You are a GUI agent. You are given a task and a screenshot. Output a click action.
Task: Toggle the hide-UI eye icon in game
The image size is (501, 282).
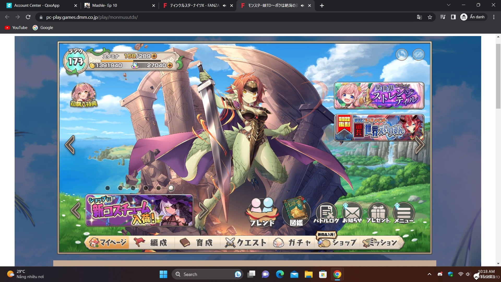[x=419, y=55]
